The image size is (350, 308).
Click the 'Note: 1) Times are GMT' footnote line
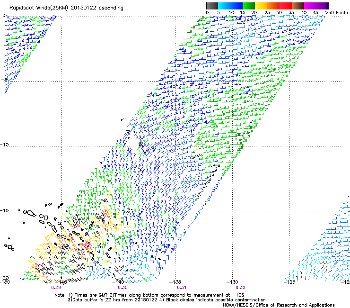coord(149,295)
